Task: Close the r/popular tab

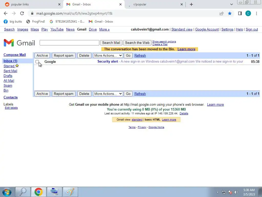Action: pos(182,4)
